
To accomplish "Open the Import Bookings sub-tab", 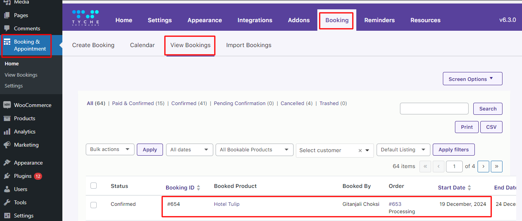I will [x=249, y=45].
